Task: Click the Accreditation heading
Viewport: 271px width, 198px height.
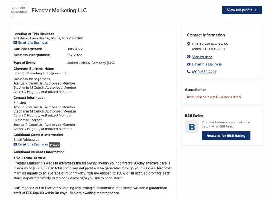Action: [196, 90]
